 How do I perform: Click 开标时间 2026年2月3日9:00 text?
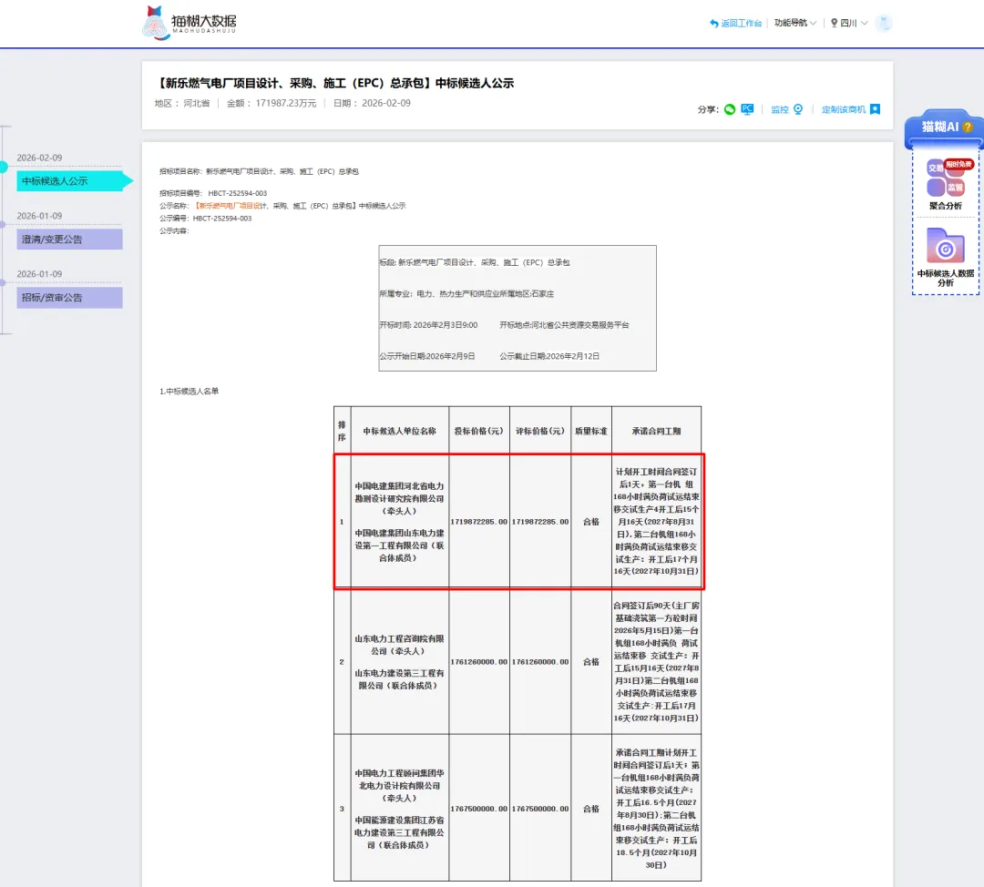click(x=428, y=325)
